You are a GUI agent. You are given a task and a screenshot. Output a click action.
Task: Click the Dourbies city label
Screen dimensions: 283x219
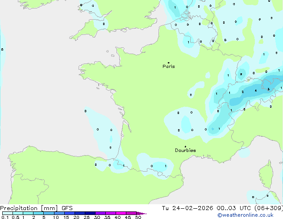[185, 150]
